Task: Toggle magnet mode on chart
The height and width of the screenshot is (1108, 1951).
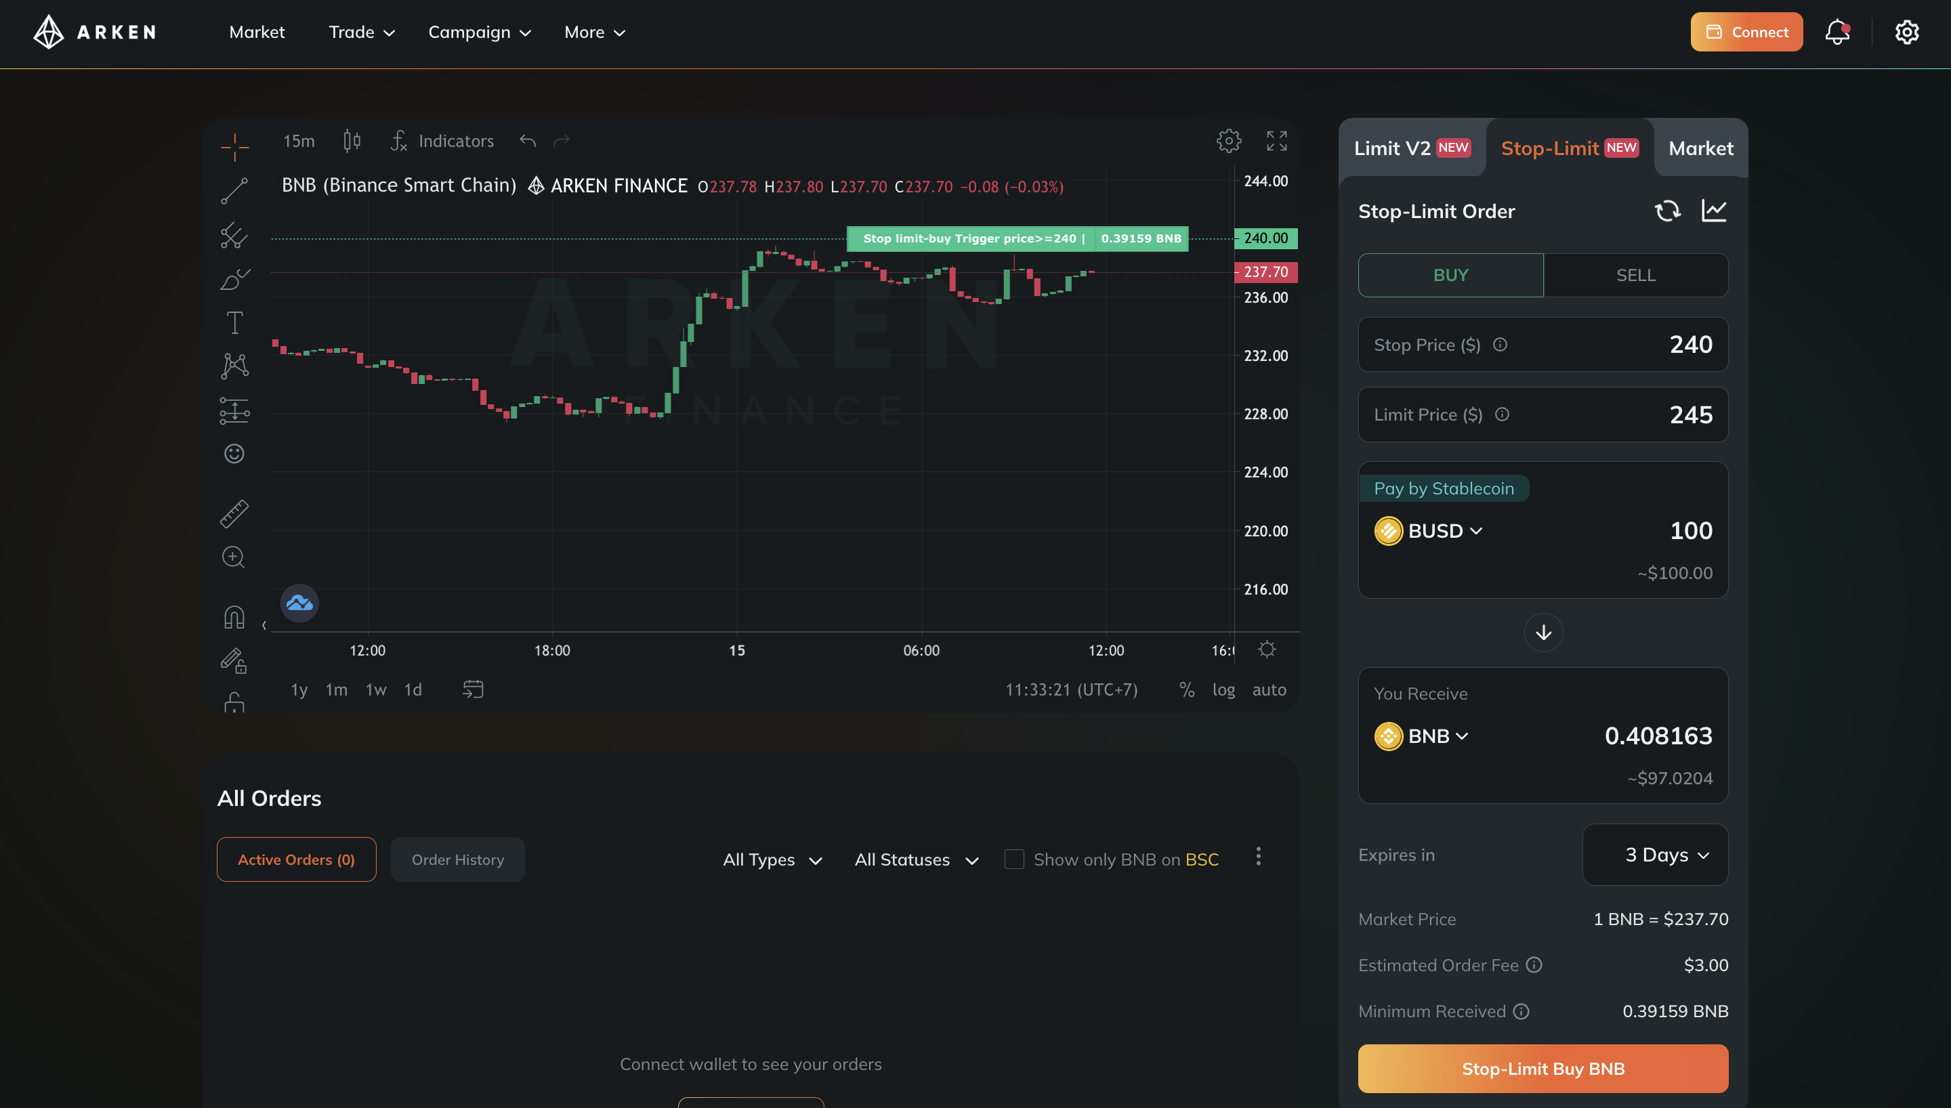Action: [234, 616]
